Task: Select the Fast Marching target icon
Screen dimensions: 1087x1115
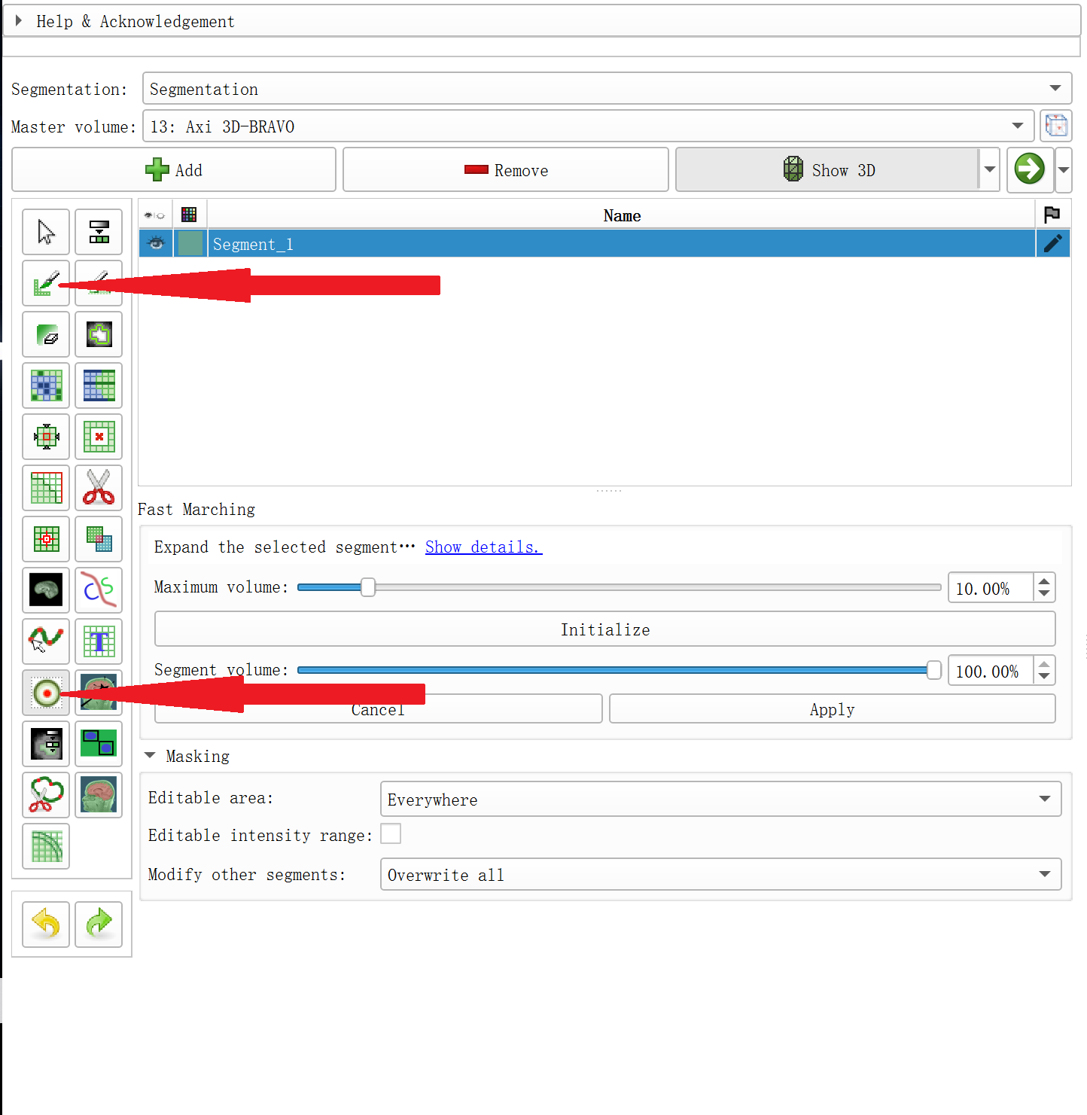Action: tap(46, 693)
